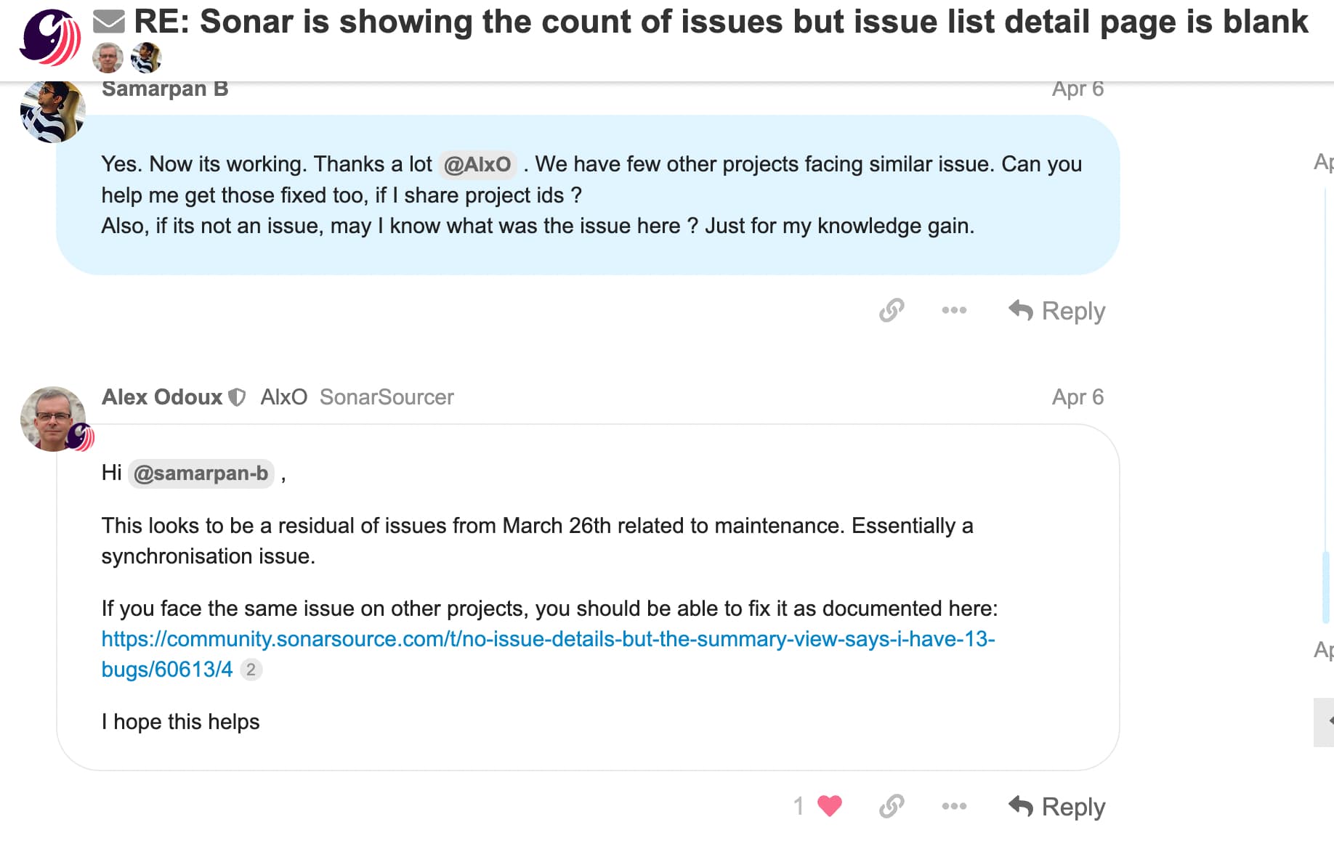Viewport: 1334px width, 854px height.
Task: Open more actions on Samarpan's post
Action: tap(953, 311)
